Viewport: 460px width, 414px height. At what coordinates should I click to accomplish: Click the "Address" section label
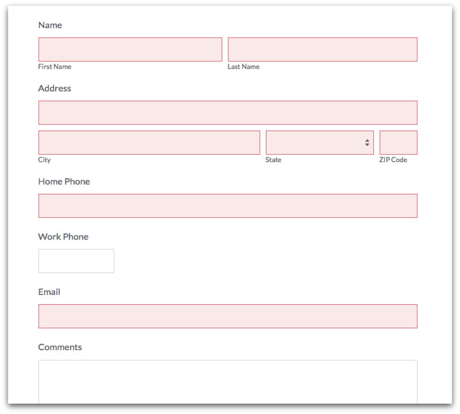tap(55, 89)
